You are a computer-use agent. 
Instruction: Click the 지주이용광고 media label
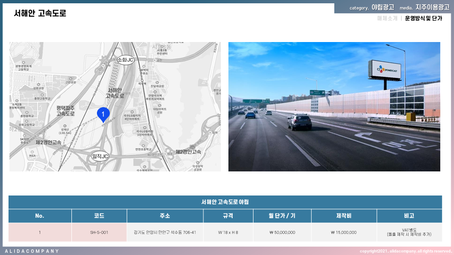[x=432, y=8]
